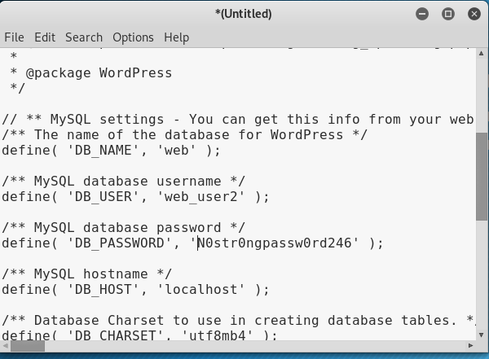Screen dimensions: 489x359
Task: Open the Edit menu
Action: click(x=45, y=37)
